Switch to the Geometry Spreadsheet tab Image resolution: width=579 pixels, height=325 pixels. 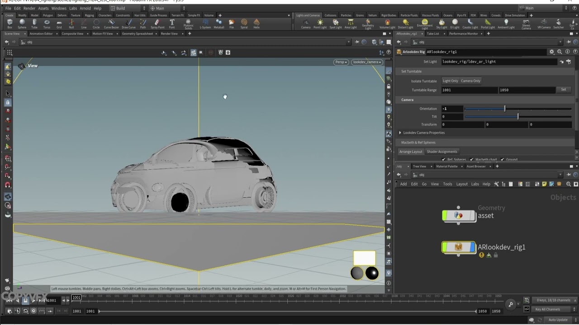point(137,33)
